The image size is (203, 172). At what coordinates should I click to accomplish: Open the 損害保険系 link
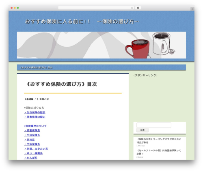(x=32, y=131)
